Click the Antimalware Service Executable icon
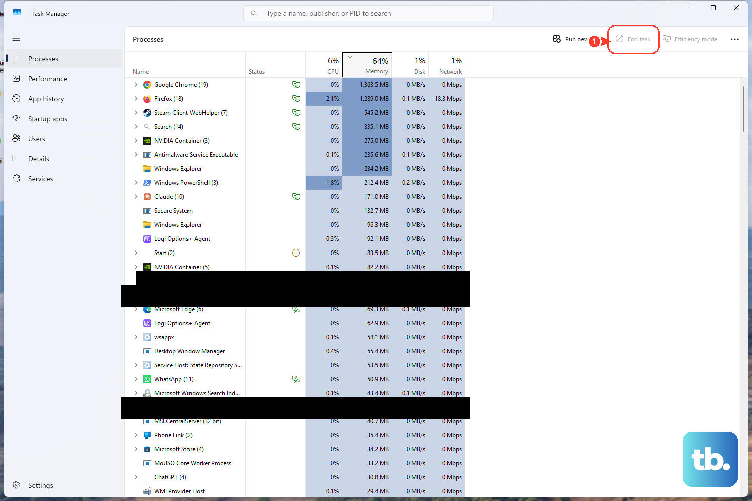Screen dimensions: 752x501 click(147, 155)
